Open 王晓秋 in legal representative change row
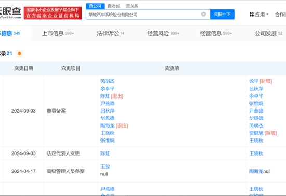Image resolution: width=286 pixels, height=196 pixels. [x=256, y=153]
